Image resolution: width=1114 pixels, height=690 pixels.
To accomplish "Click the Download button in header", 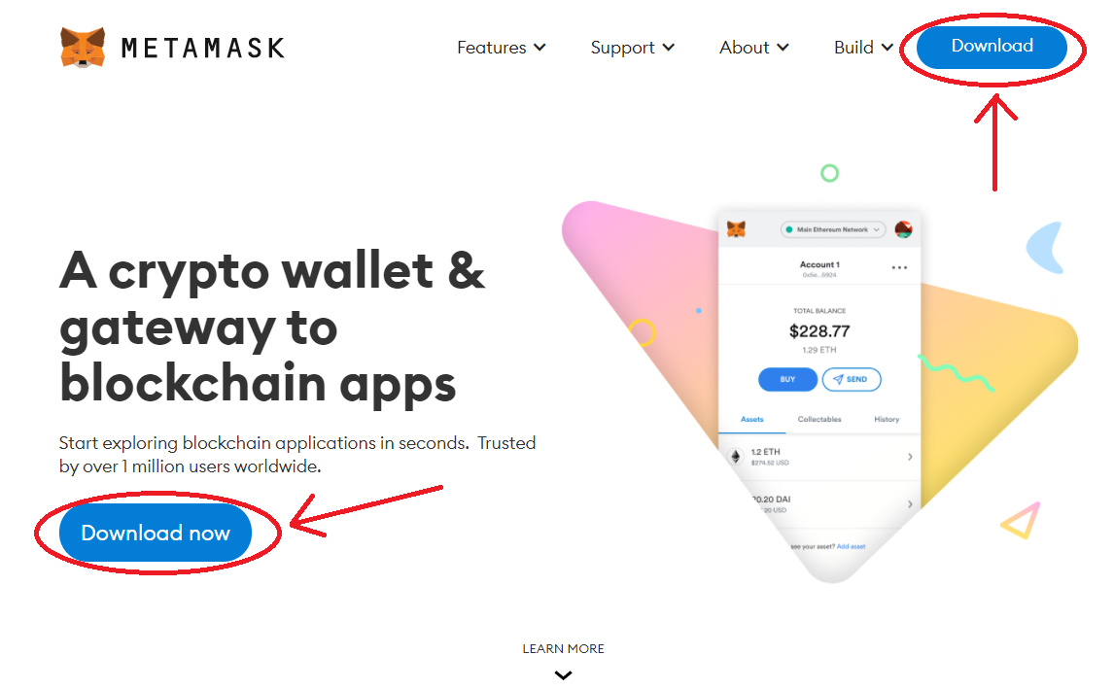I will point(992,47).
